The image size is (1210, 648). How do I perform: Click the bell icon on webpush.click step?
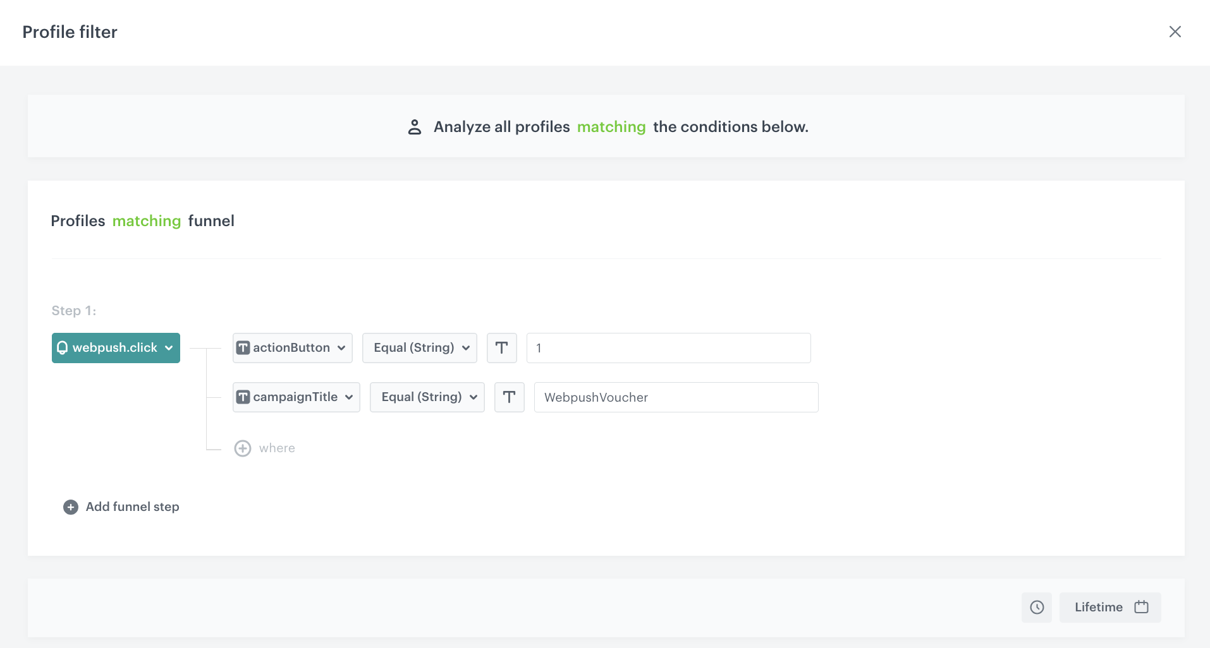(63, 347)
